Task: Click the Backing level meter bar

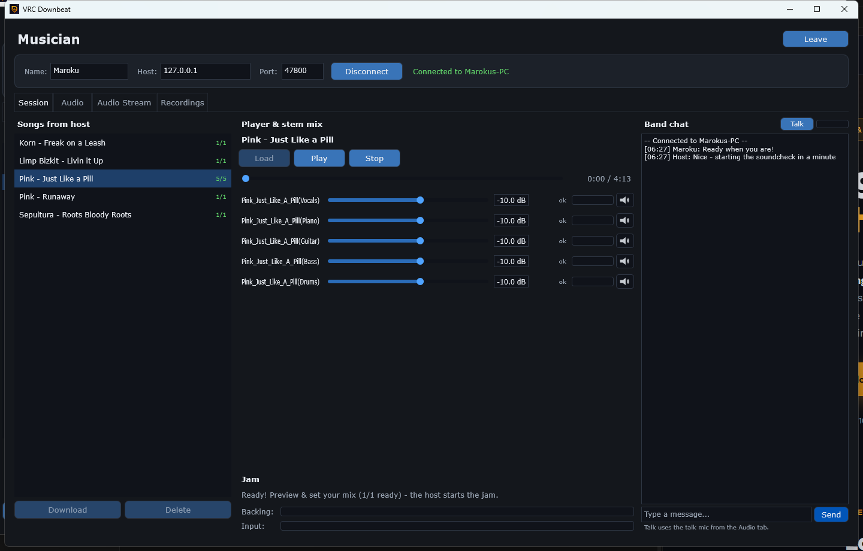Action: (457, 511)
